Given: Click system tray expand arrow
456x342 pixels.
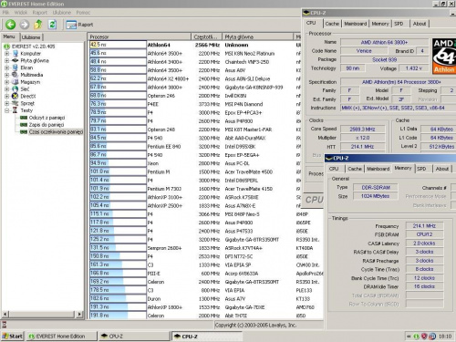Looking at the screenshot, I should (x=409, y=337).
